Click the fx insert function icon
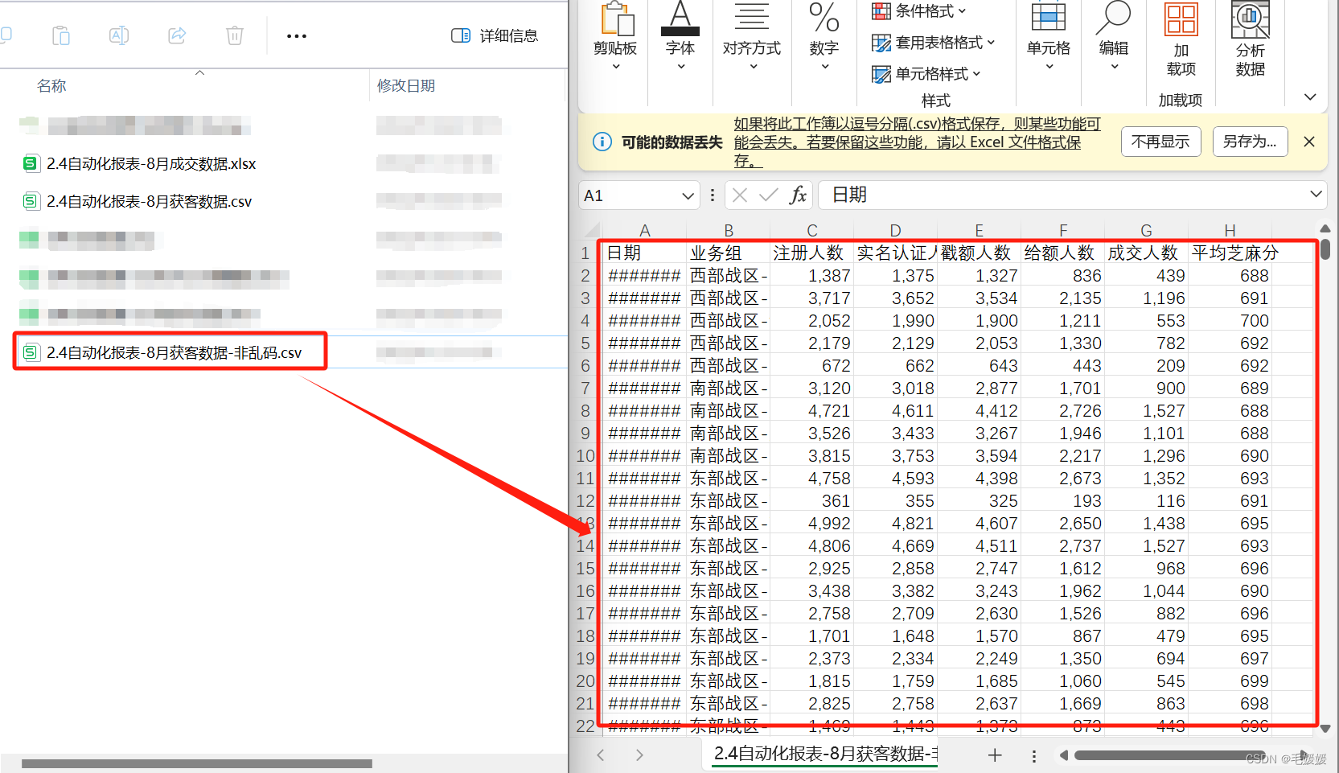This screenshot has height=773, width=1339. click(x=798, y=195)
